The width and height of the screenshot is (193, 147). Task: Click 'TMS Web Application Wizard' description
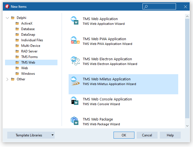click(104, 24)
